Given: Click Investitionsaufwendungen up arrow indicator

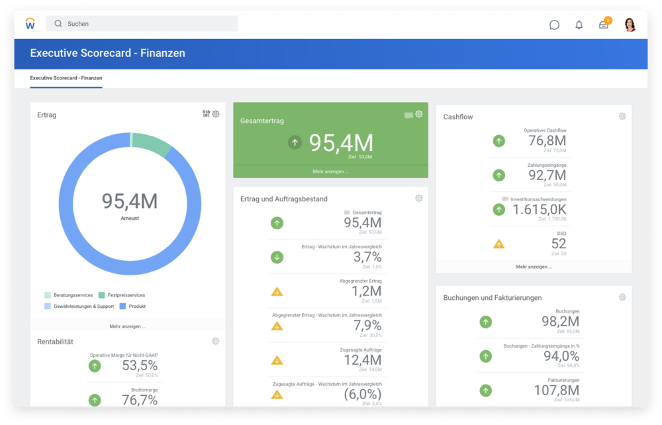Looking at the screenshot, I should (x=499, y=209).
